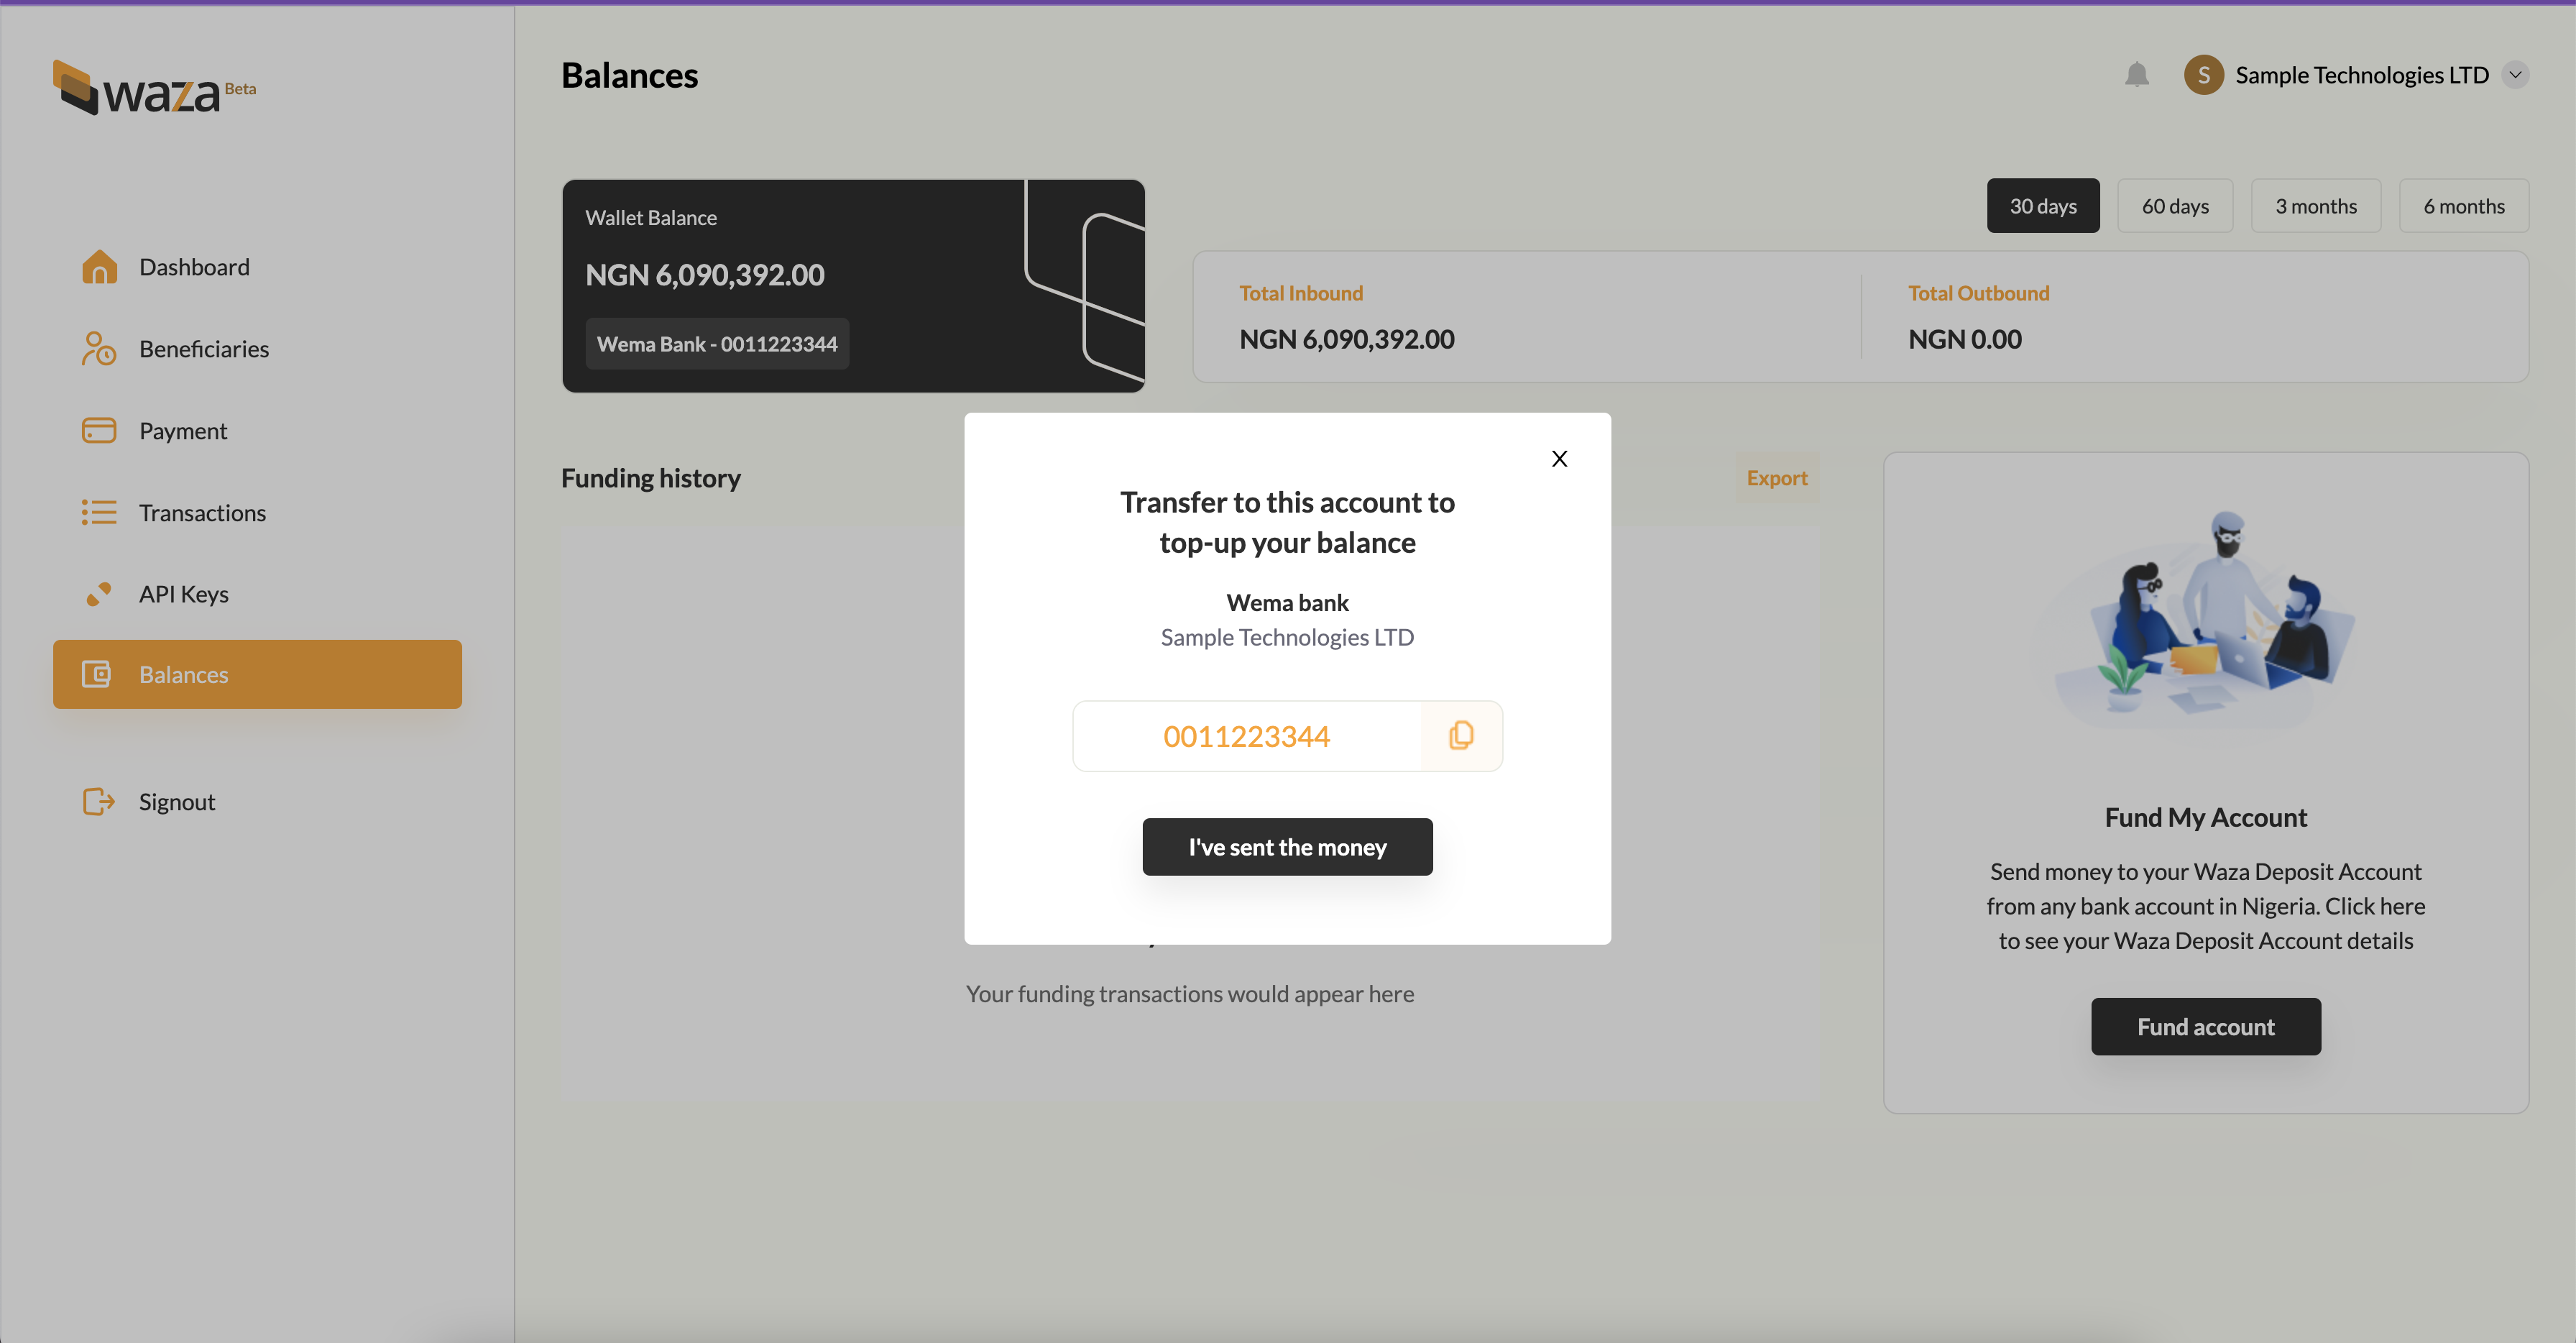
Task: Click the Signout exit icon
Action: (99, 802)
